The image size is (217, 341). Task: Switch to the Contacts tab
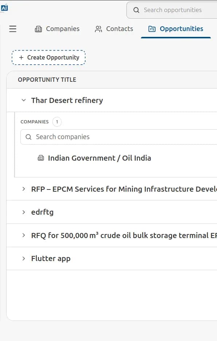tap(114, 29)
